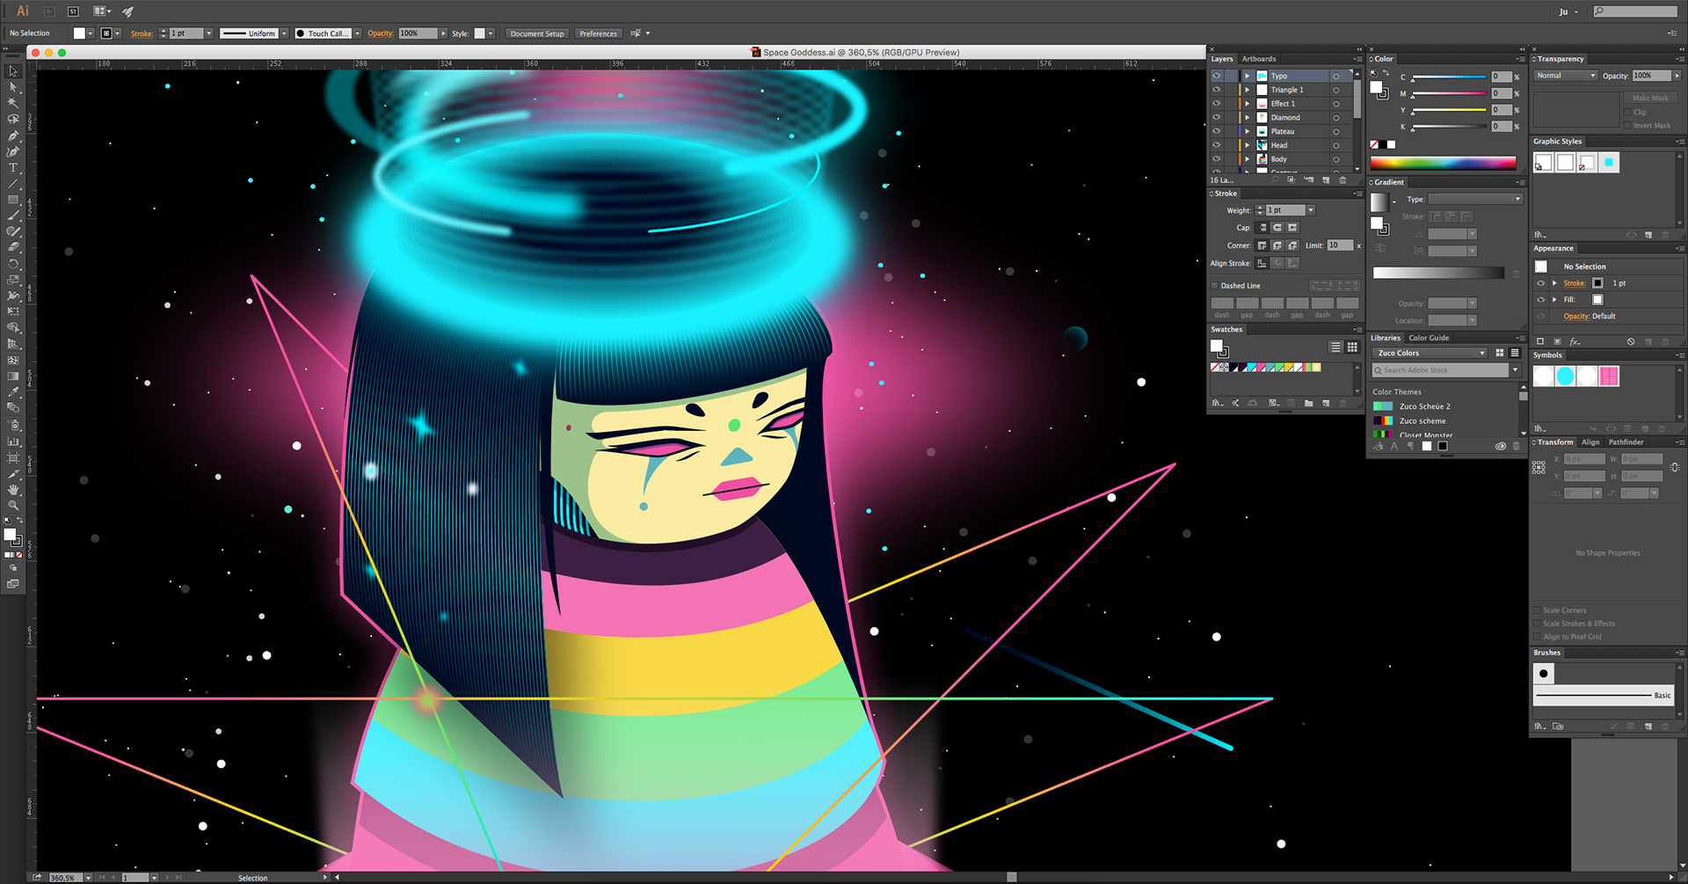Create new layer in Layers panel

[x=1326, y=180]
